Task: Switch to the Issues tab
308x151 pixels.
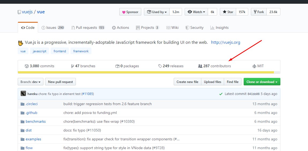Action: point(53,27)
